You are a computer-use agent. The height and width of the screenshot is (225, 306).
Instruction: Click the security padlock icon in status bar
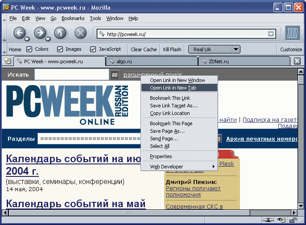coord(293,220)
